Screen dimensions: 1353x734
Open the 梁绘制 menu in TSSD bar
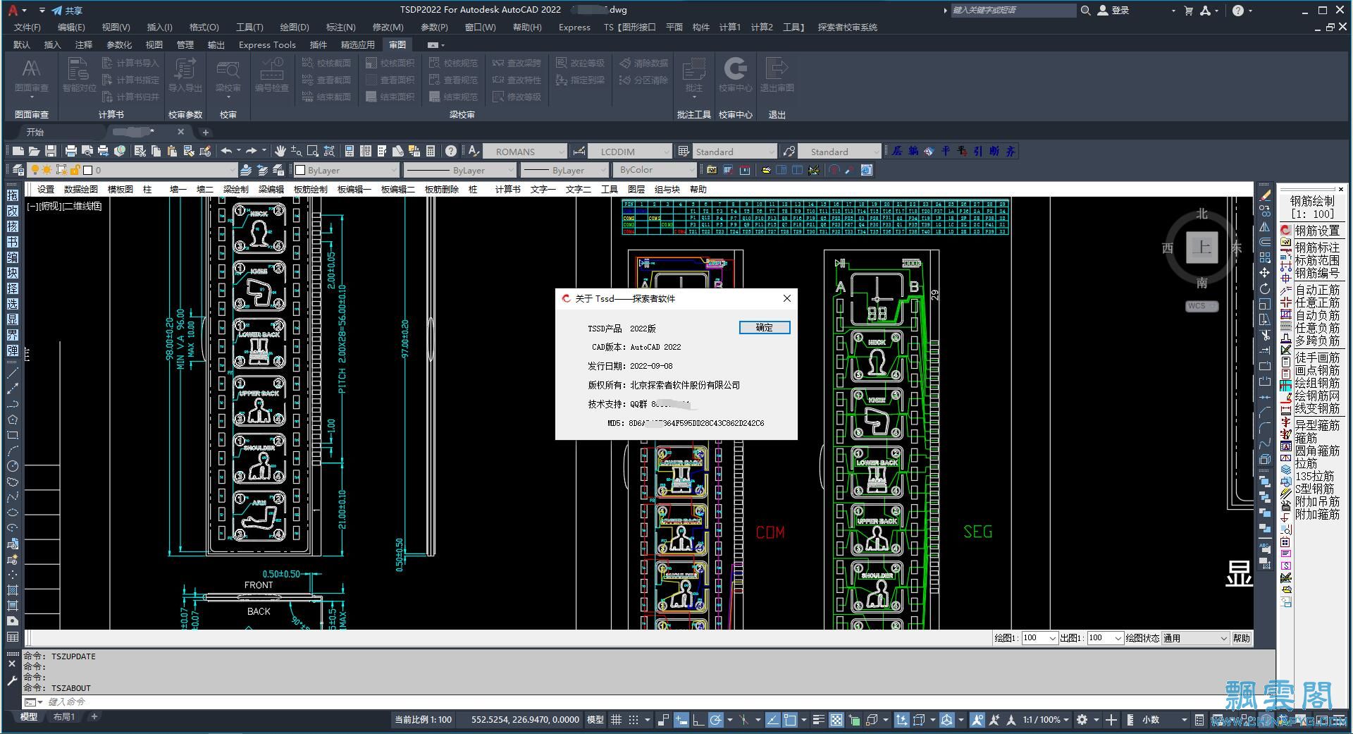click(x=235, y=189)
